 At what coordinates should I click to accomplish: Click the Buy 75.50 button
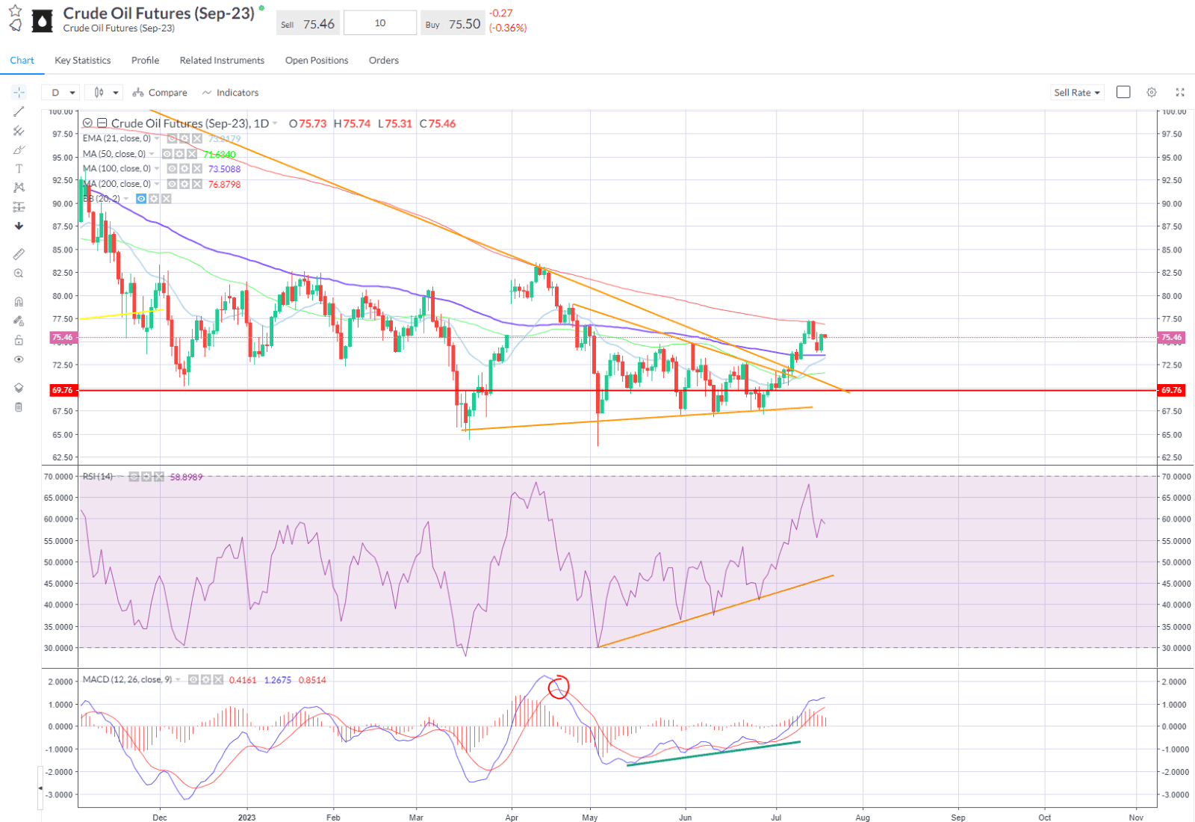point(453,24)
